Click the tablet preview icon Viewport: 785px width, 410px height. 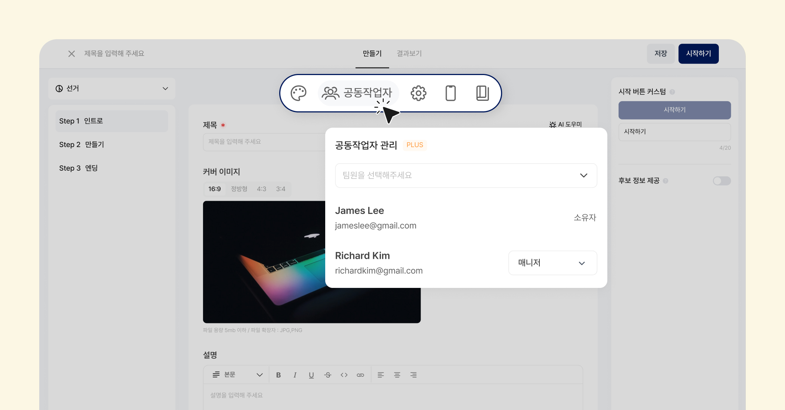coord(482,93)
